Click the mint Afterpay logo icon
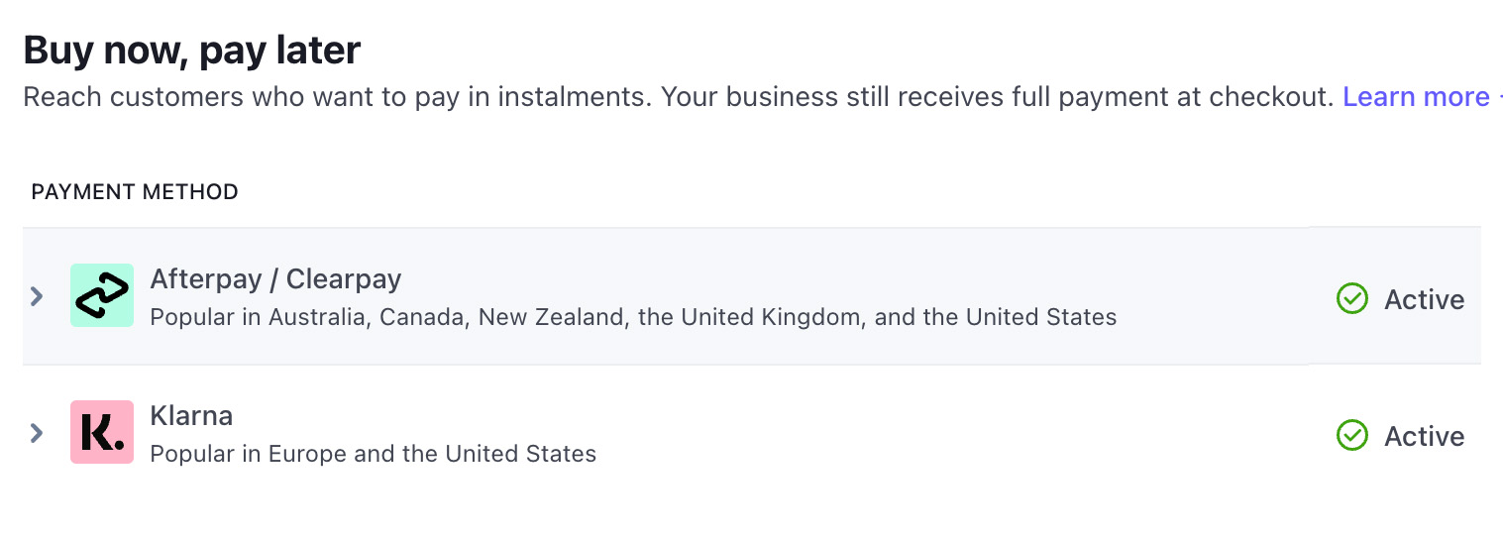The width and height of the screenshot is (1503, 540). pyautogui.click(x=102, y=295)
